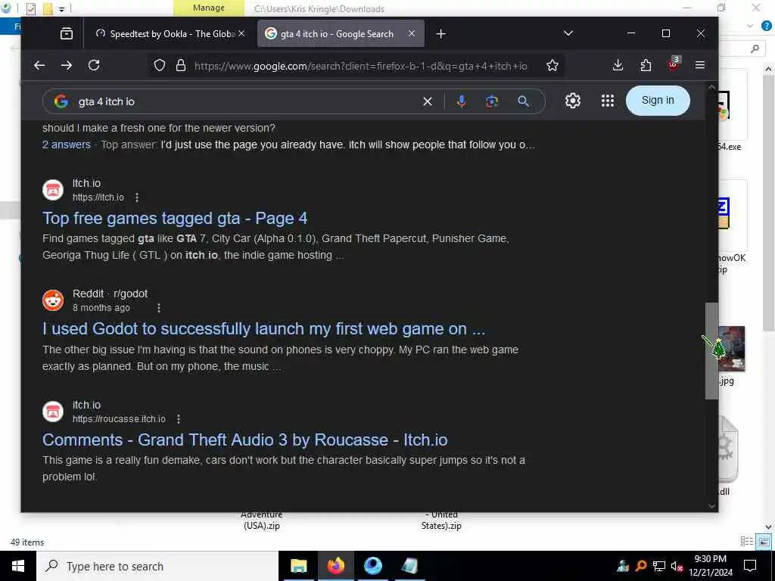Image resolution: width=775 pixels, height=581 pixels.
Task: Open the '2 answers' link
Action: pos(67,144)
